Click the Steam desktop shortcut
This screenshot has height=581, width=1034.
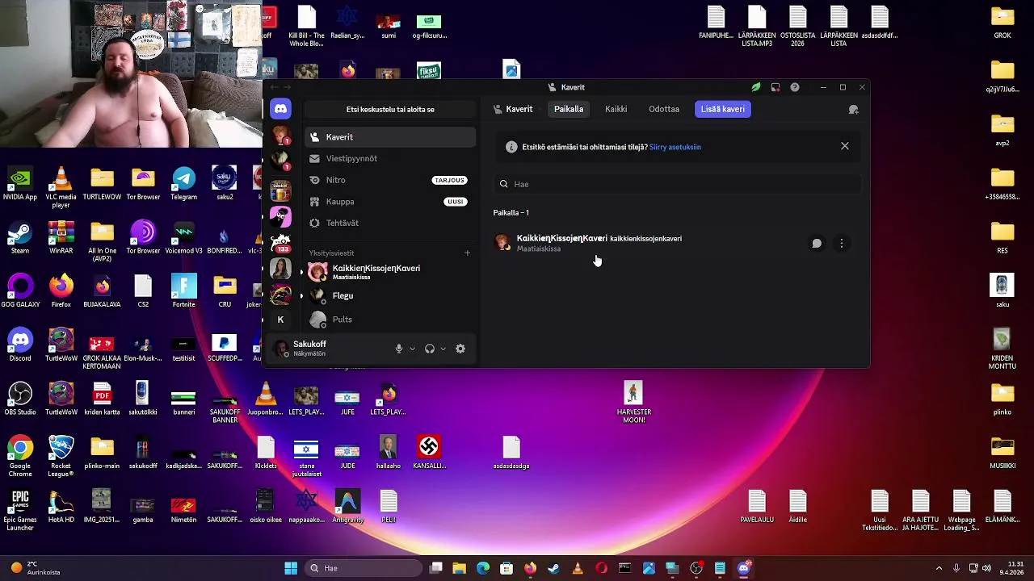click(20, 237)
